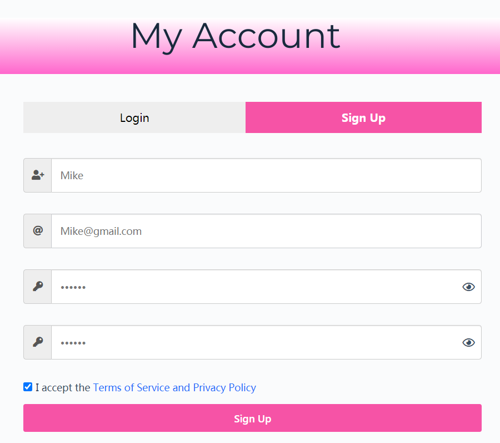This screenshot has width=500, height=443.
Task: Click the word Privacy Policy in the link
Action: click(224, 387)
